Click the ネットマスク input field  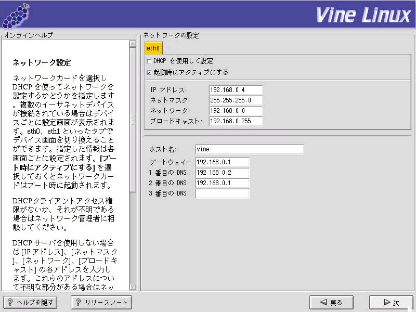(x=236, y=100)
